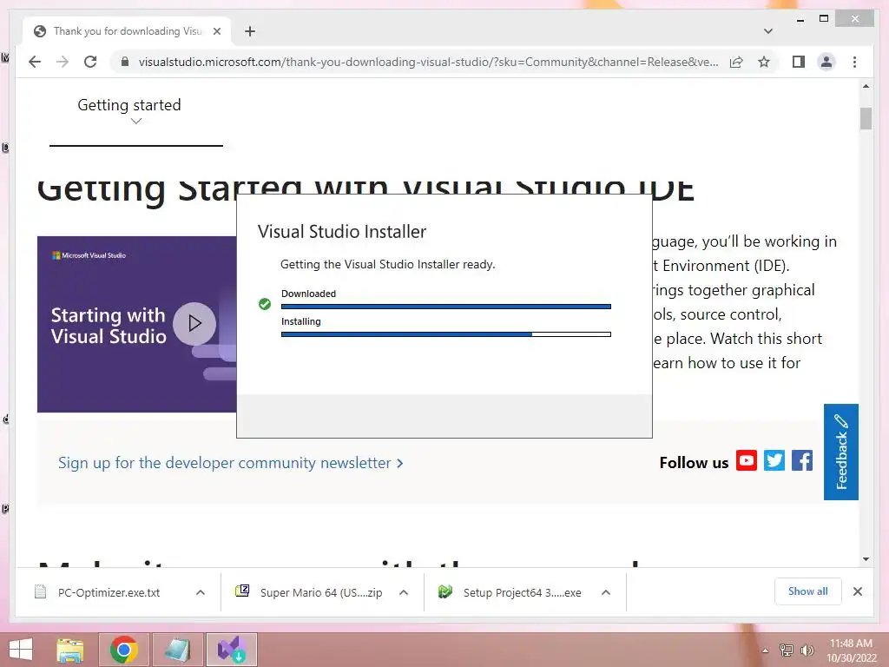
Task: Click the Starting with Visual Studio thumbnail
Action: [136, 325]
